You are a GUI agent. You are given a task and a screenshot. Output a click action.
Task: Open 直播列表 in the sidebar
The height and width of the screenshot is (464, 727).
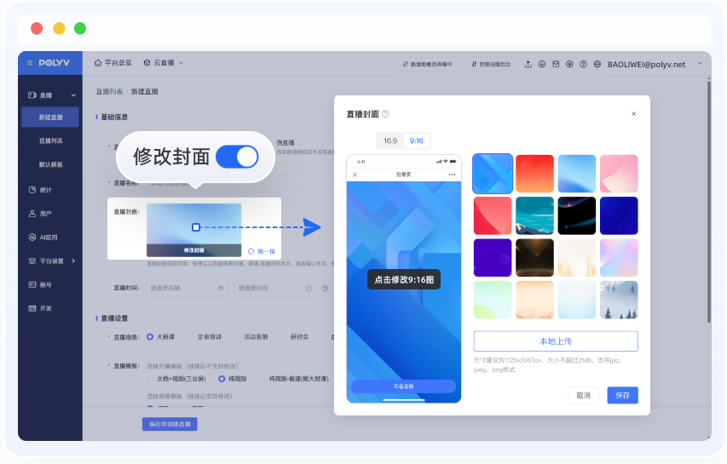coord(50,140)
